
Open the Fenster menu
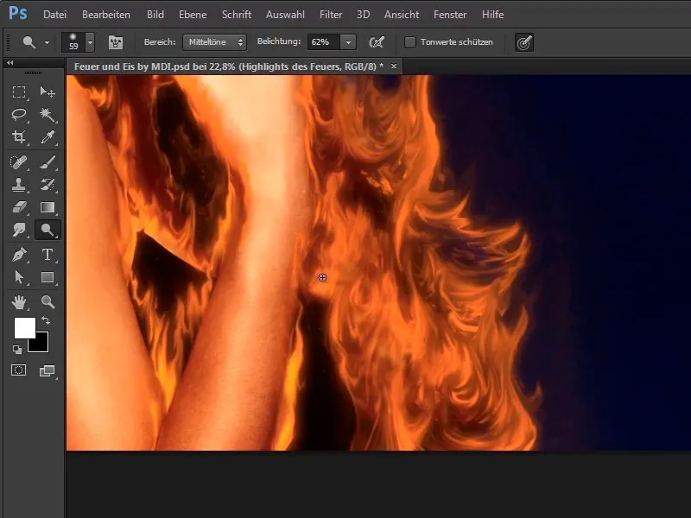(450, 15)
